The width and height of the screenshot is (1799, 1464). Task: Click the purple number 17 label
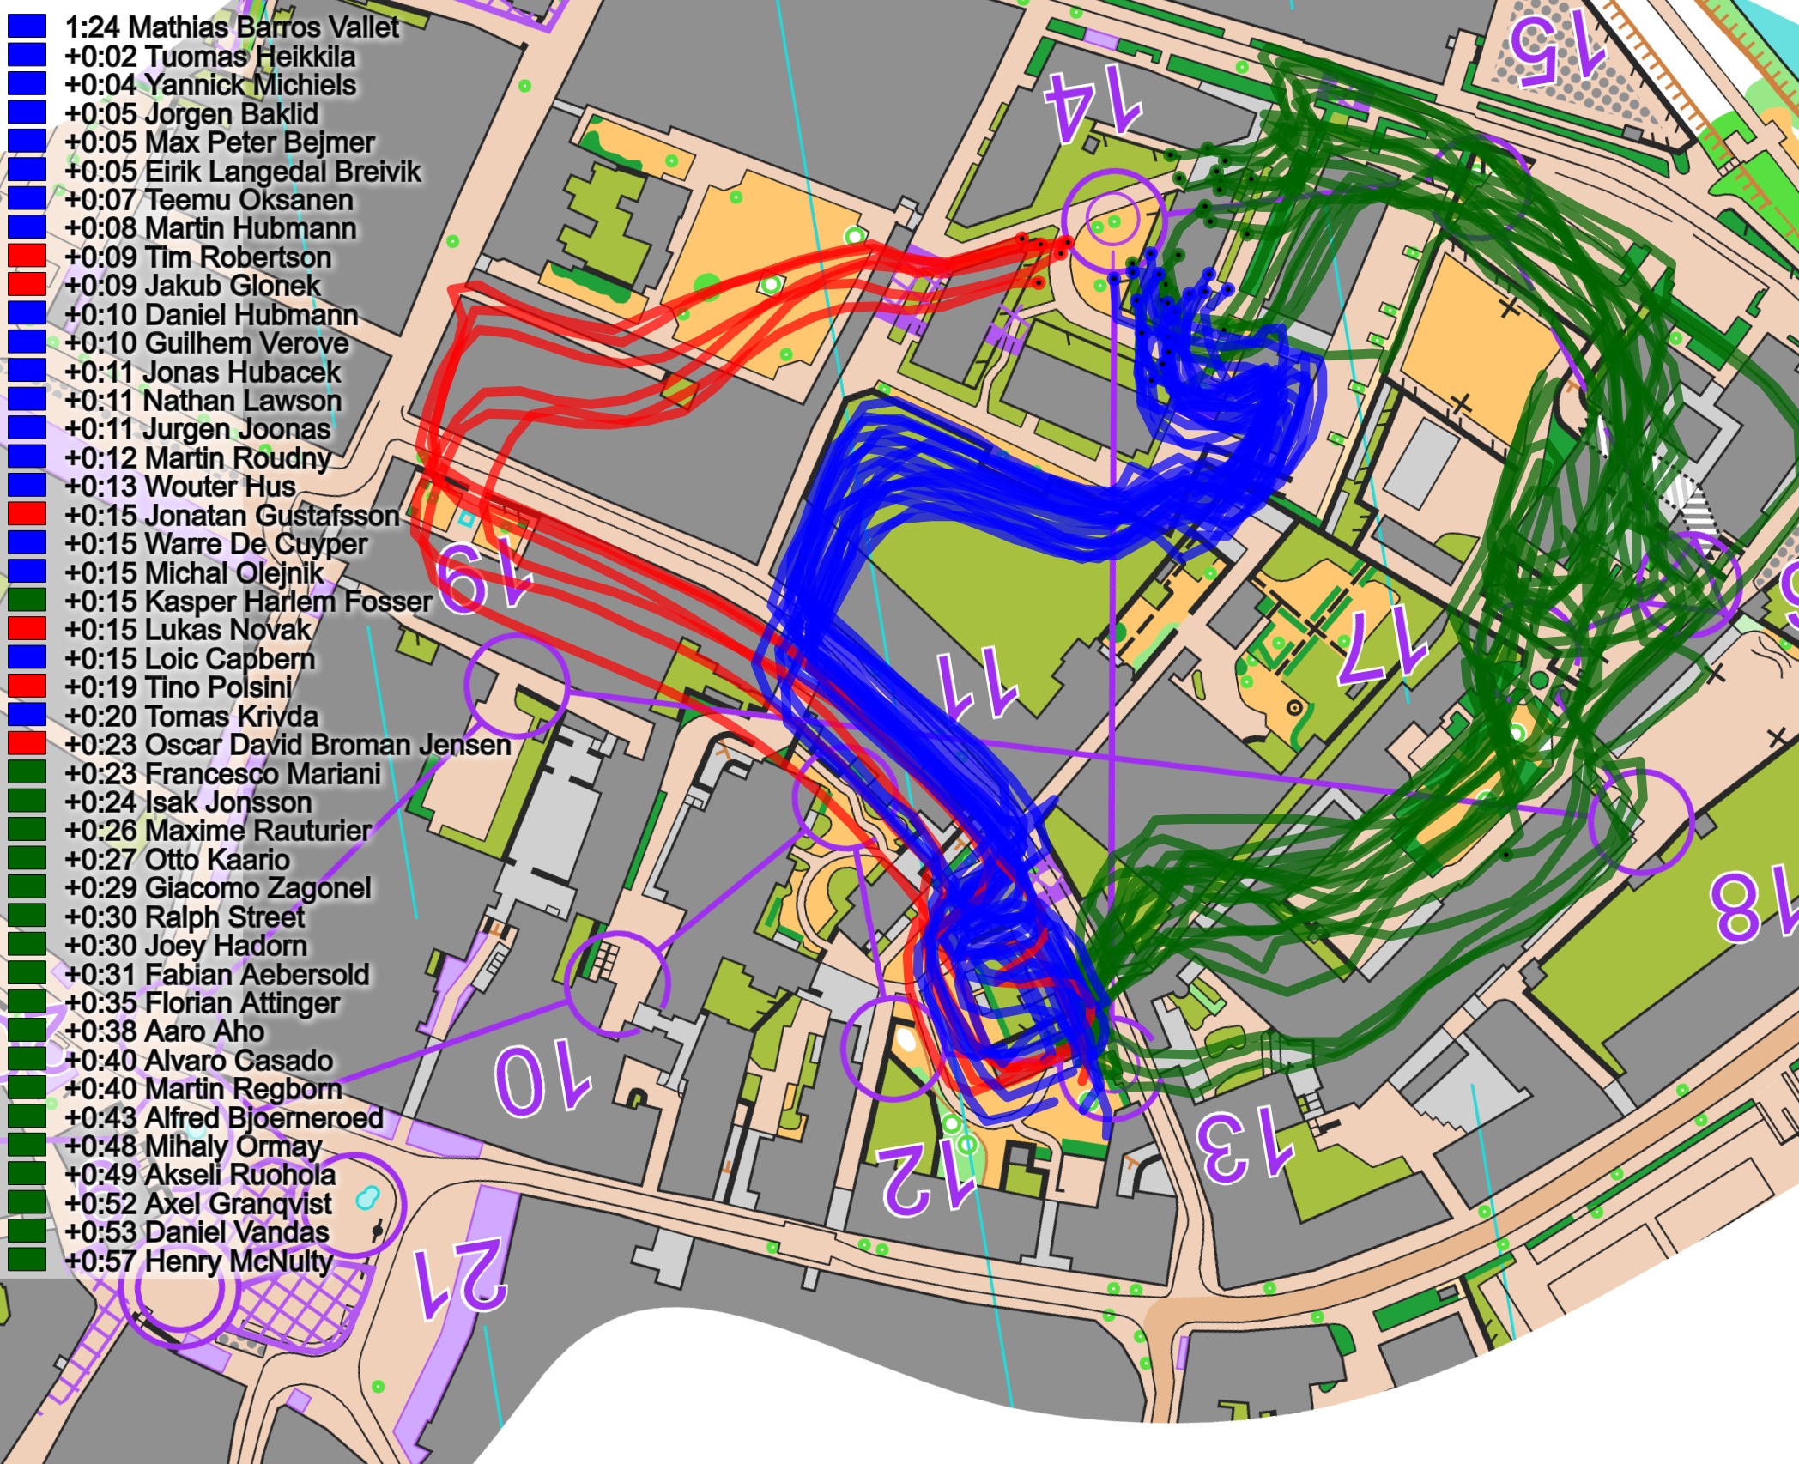click(x=1382, y=644)
